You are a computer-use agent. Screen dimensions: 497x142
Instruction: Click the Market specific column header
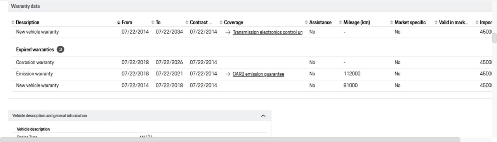(410, 22)
